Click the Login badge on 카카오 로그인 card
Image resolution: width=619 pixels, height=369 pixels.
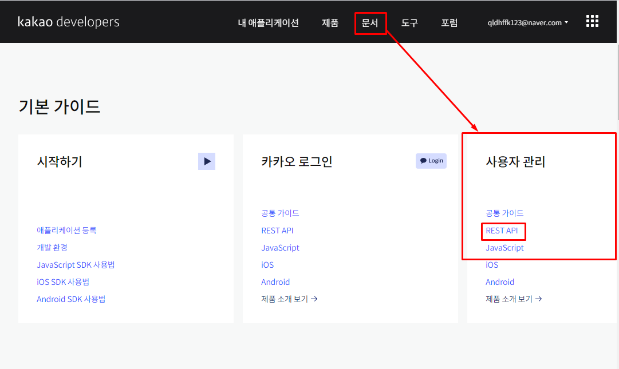pyautogui.click(x=431, y=161)
